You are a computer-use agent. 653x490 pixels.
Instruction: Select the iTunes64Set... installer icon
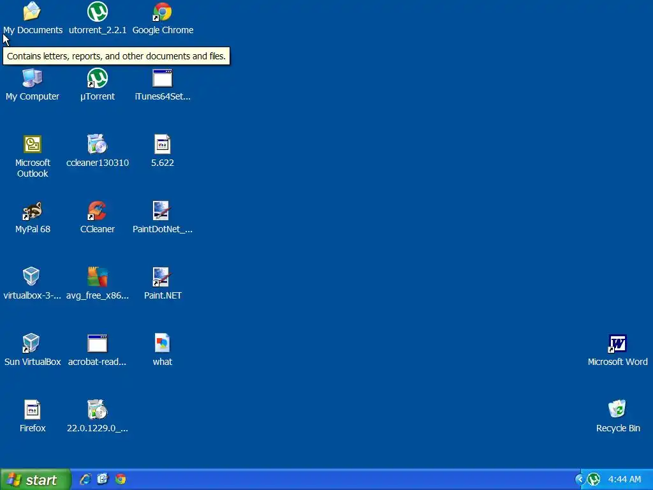click(x=163, y=78)
